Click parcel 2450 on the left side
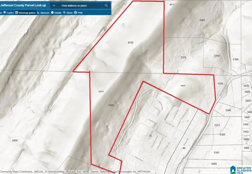Screen dimensions: 252x174 click(15, 140)
